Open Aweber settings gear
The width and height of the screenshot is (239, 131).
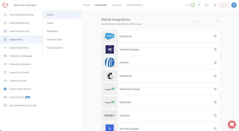[x=215, y=63]
